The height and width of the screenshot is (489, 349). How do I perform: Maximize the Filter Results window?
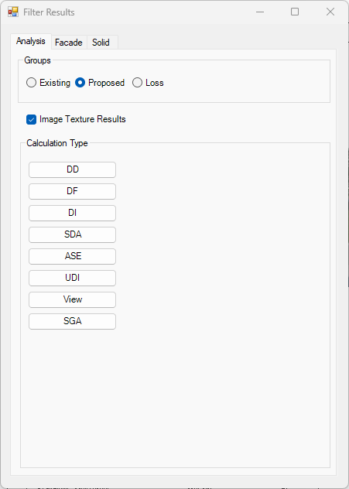point(295,12)
